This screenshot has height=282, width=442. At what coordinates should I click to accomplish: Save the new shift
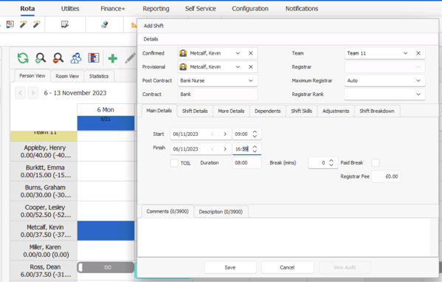[230, 267]
